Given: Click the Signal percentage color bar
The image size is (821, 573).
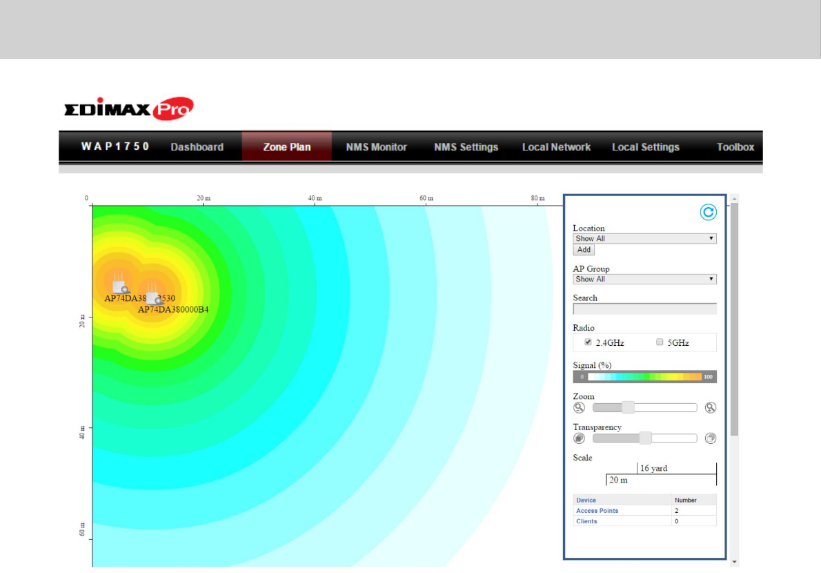Looking at the screenshot, I should point(644,376).
